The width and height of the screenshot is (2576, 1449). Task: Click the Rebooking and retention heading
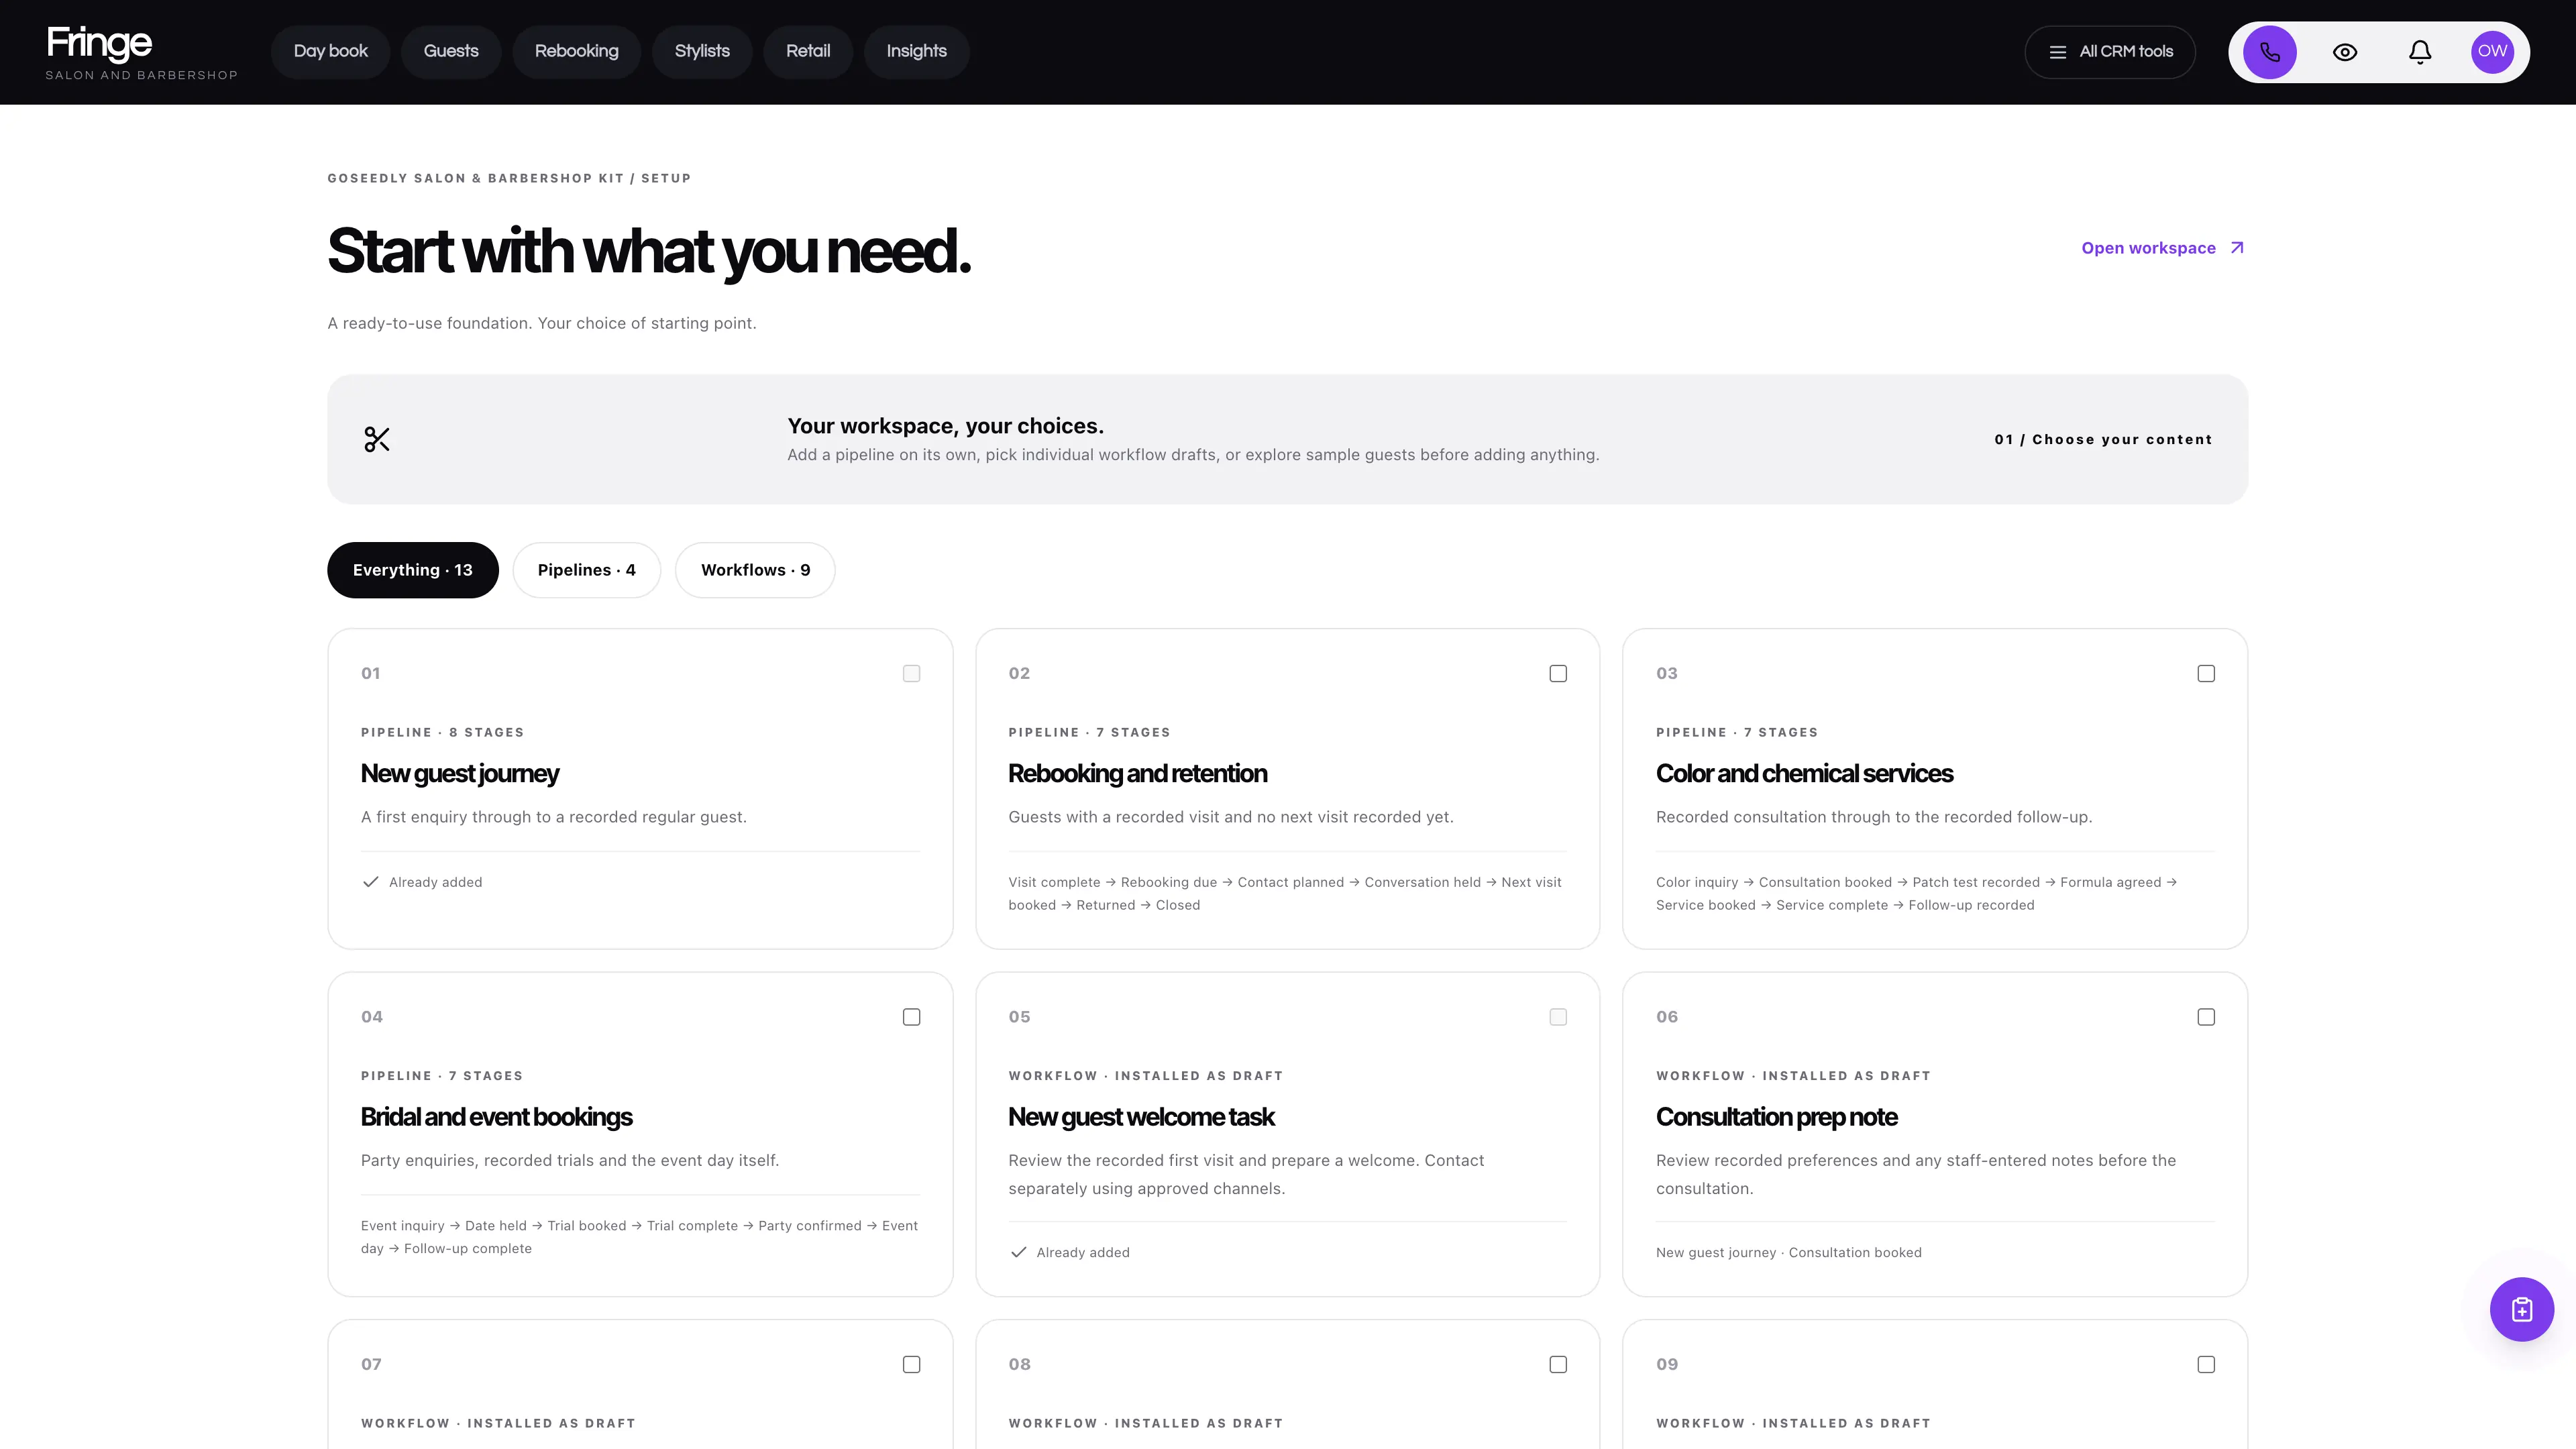click(x=1137, y=774)
